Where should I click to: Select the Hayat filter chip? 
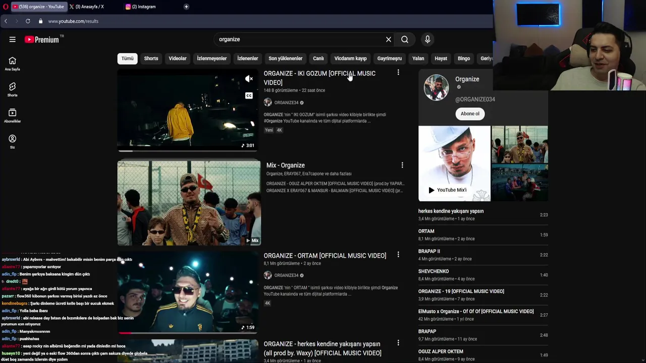pos(441,58)
